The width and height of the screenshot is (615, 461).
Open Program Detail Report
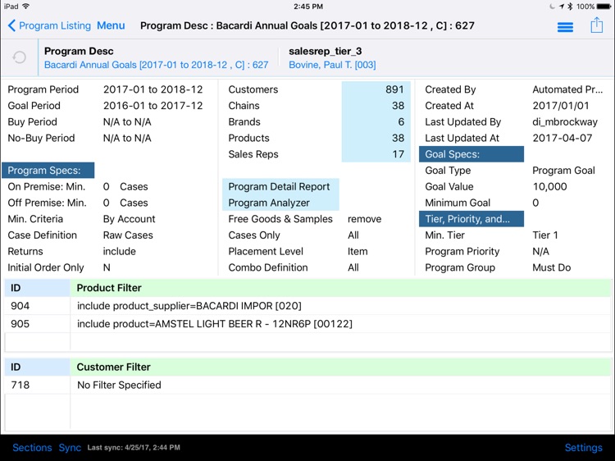[279, 187]
